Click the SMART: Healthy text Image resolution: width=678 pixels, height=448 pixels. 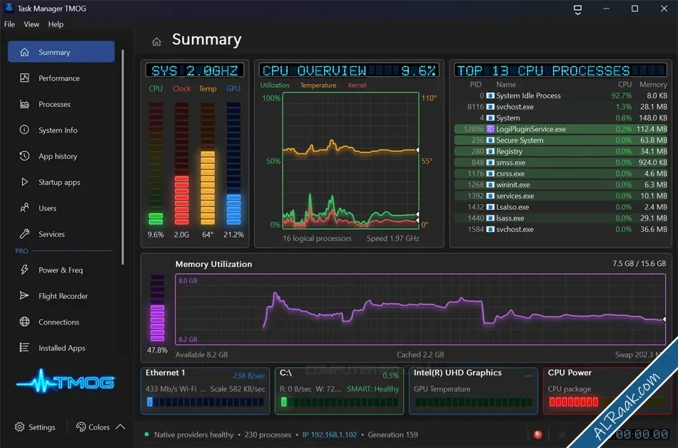coord(373,389)
